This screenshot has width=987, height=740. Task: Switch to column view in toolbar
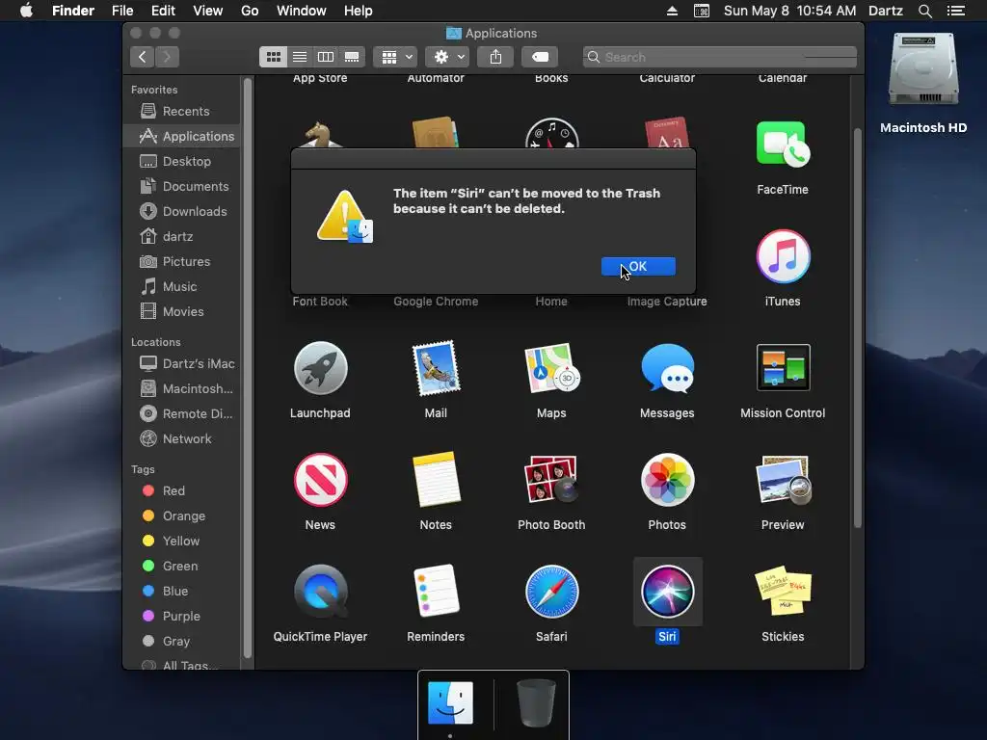(326, 57)
